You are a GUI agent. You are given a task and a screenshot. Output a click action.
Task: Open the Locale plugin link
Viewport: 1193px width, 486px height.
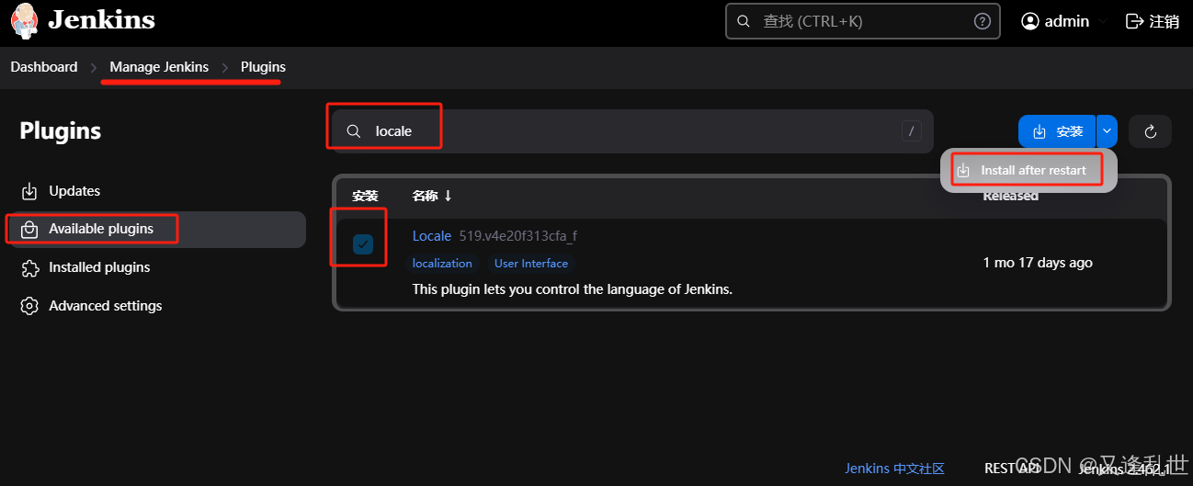click(x=432, y=236)
